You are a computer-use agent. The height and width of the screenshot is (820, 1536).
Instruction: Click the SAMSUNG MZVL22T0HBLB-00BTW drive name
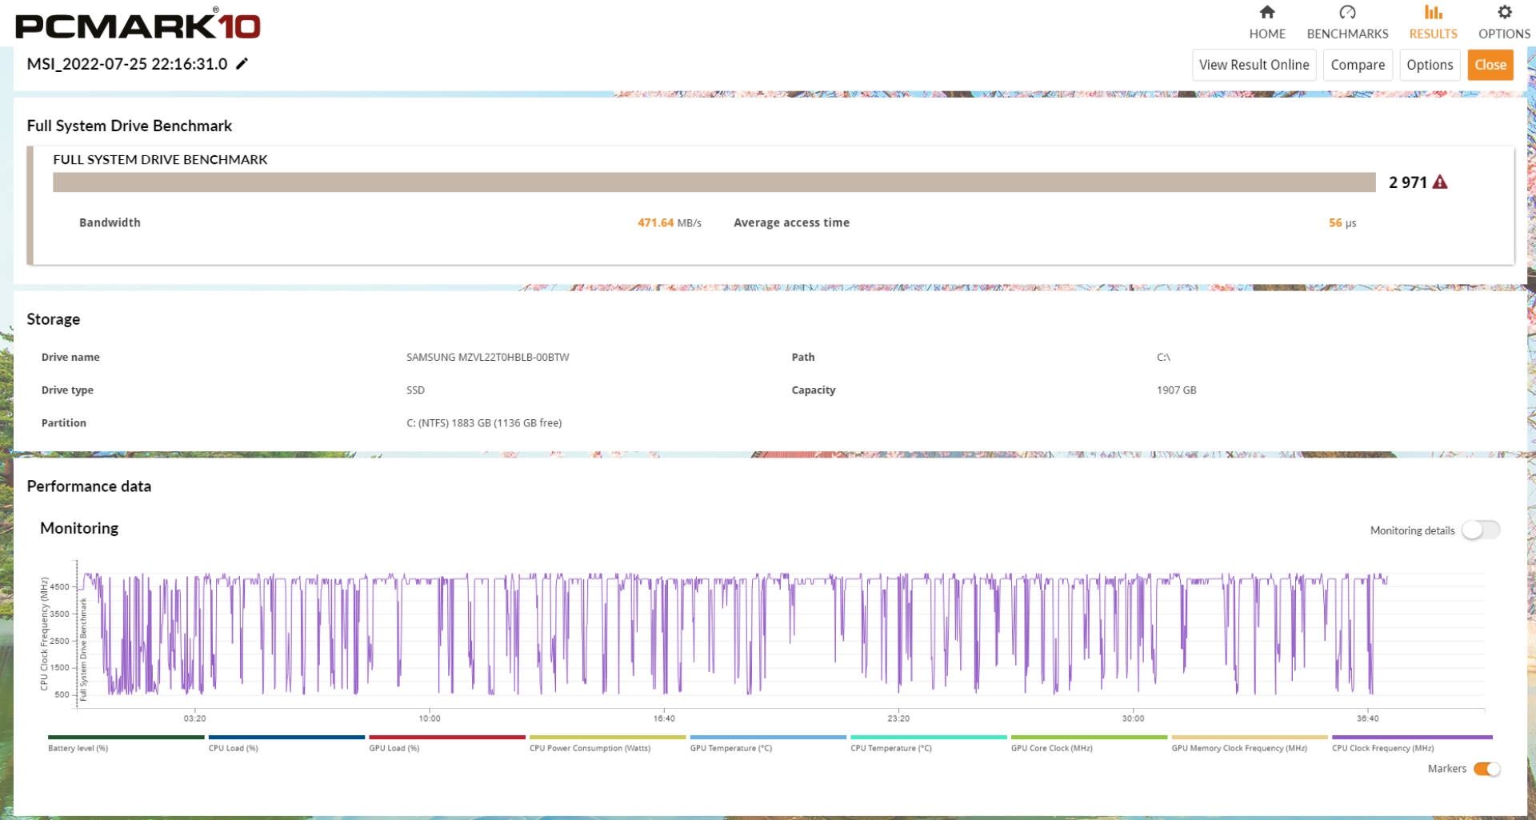tap(487, 357)
